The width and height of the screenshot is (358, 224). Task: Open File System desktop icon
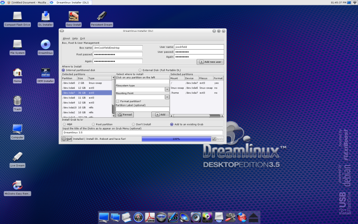17,44
